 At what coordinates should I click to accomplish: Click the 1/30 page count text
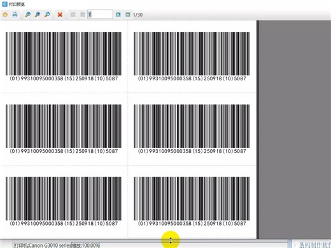(137, 15)
